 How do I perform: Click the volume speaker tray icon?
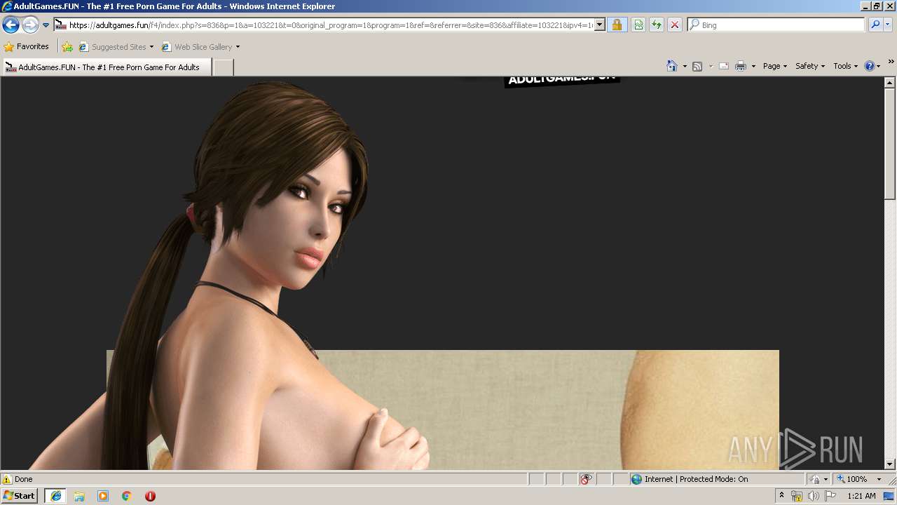[x=814, y=496]
